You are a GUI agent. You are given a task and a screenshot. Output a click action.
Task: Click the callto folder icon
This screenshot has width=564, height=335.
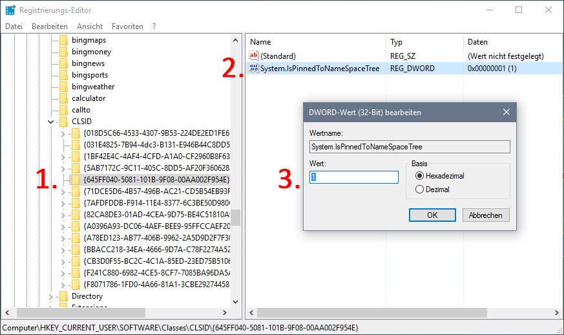(63, 110)
